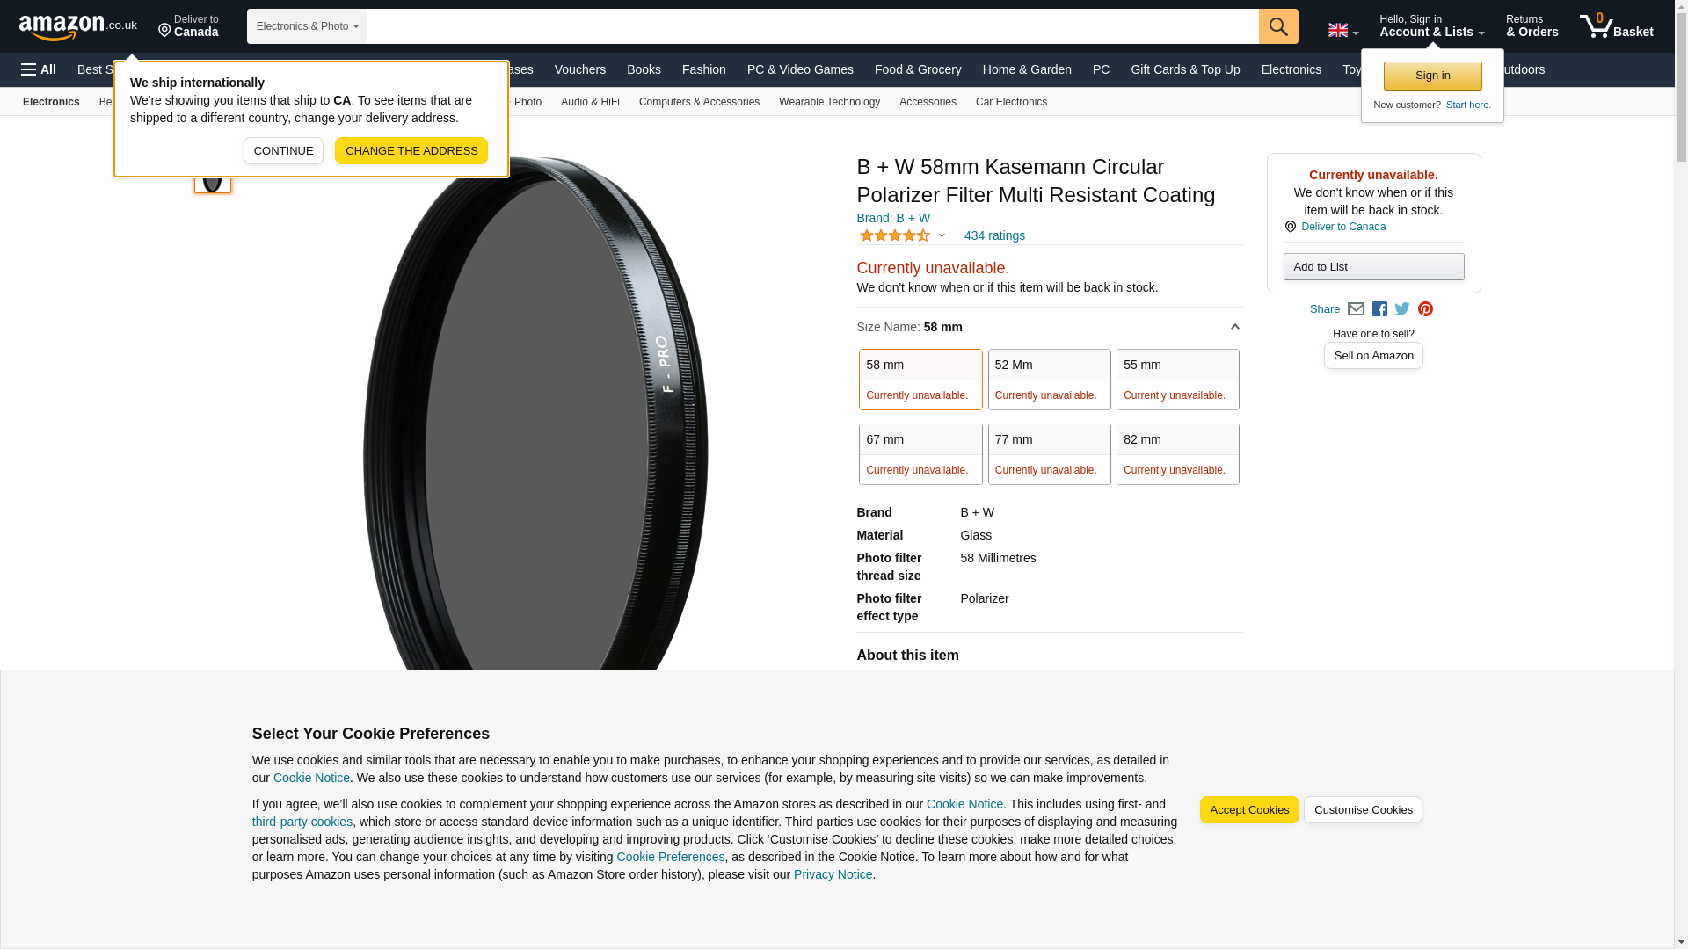Expand the UK flag language selector
Screen dimensions: 1688x949
[x=1342, y=31]
